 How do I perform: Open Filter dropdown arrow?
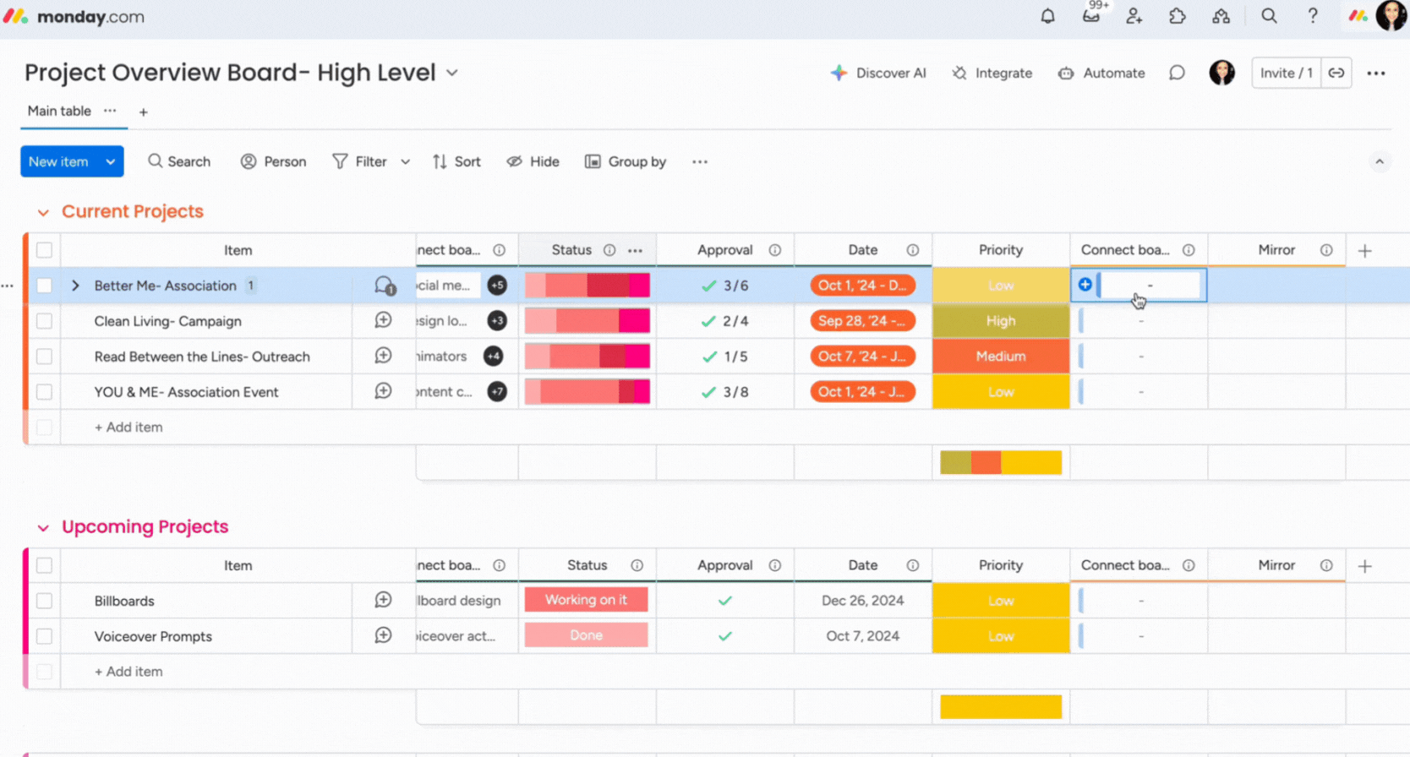[405, 161]
